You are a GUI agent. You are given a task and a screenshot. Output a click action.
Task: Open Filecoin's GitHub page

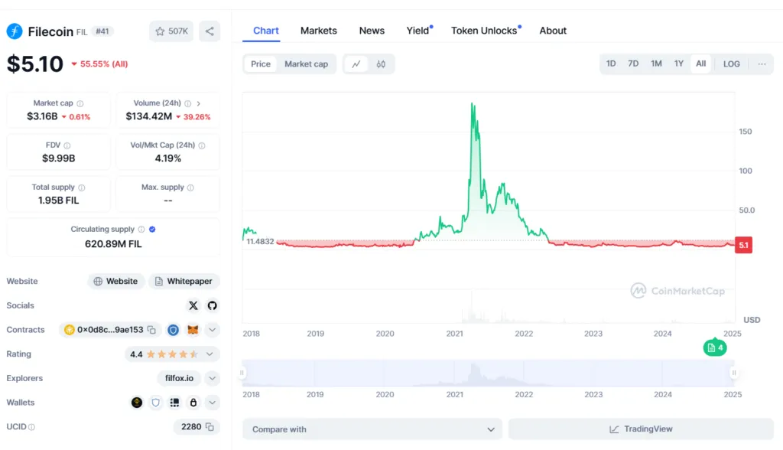[x=212, y=305]
